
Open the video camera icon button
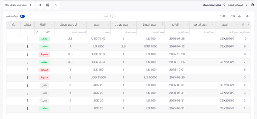tap(39, 5)
